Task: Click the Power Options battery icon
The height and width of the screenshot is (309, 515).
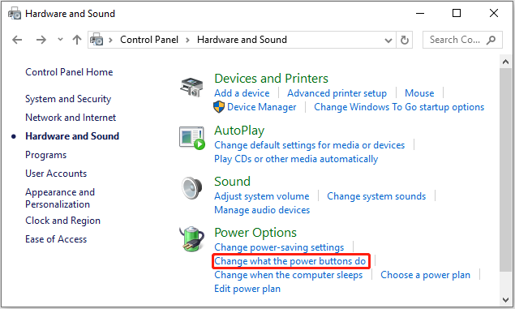Action: pyautogui.click(x=192, y=238)
